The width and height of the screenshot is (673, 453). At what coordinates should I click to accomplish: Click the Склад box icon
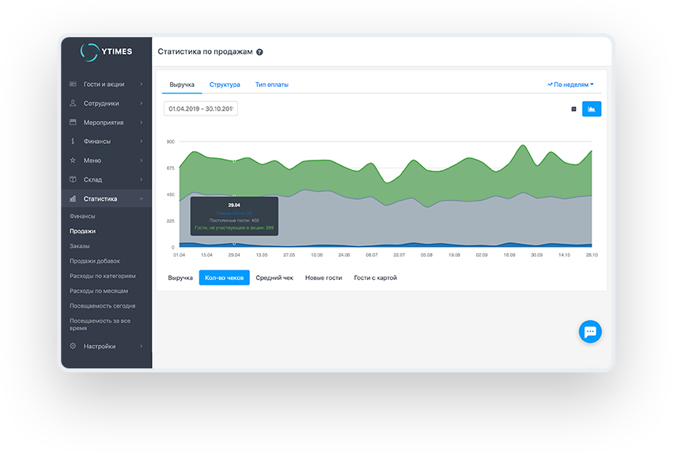[73, 179]
